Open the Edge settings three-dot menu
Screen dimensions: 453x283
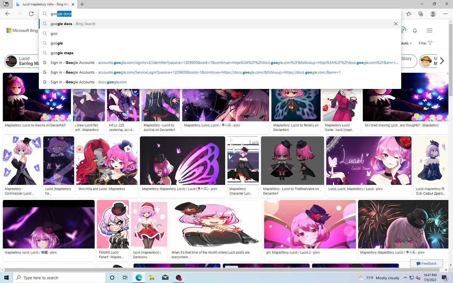445,14
